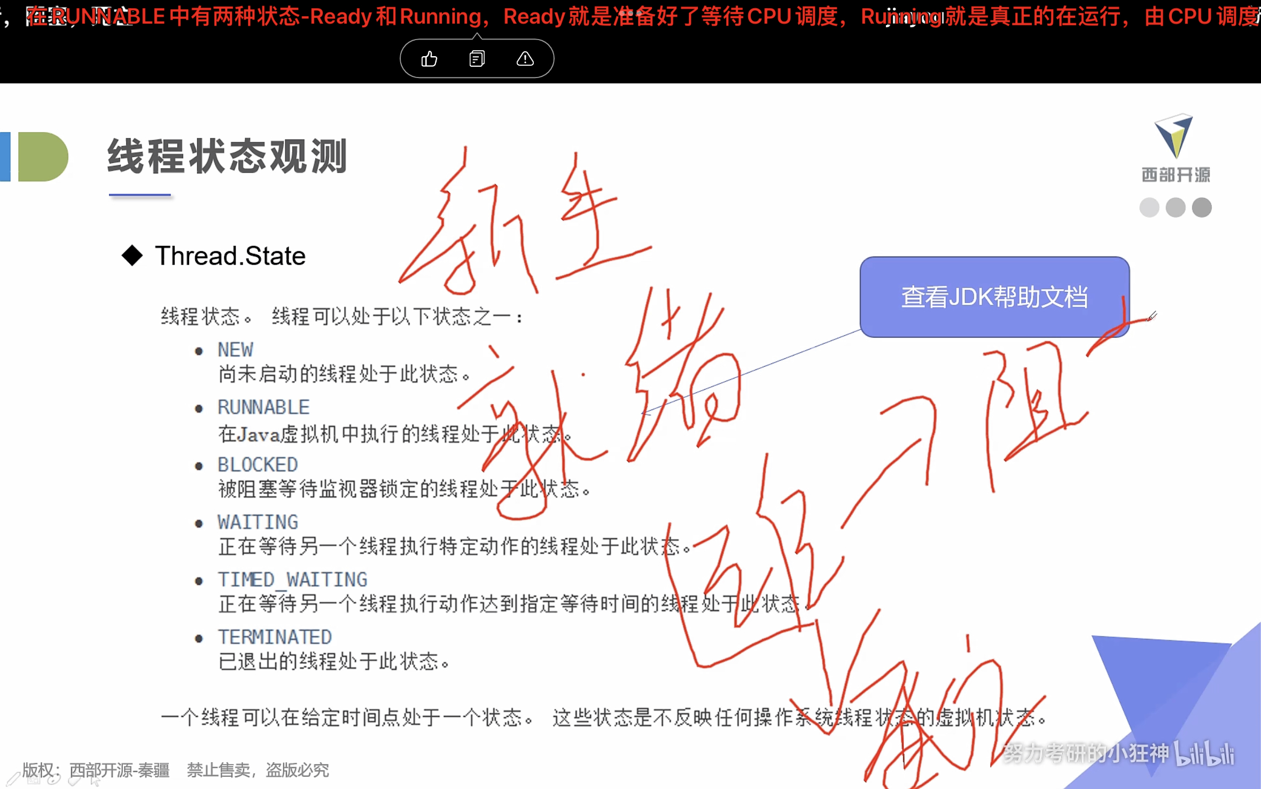Click the bilibili watermark logo
This screenshot has width=1261, height=789.
point(1204,754)
